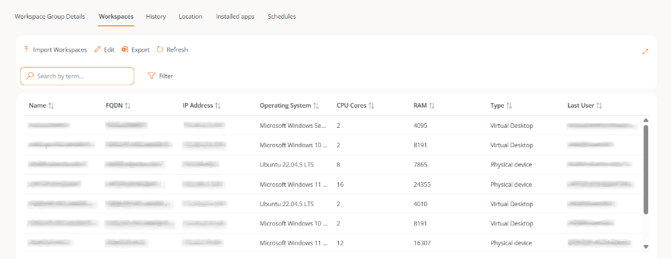
Task: Click Physical device in the 24355 RAM row
Action: (511, 185)
